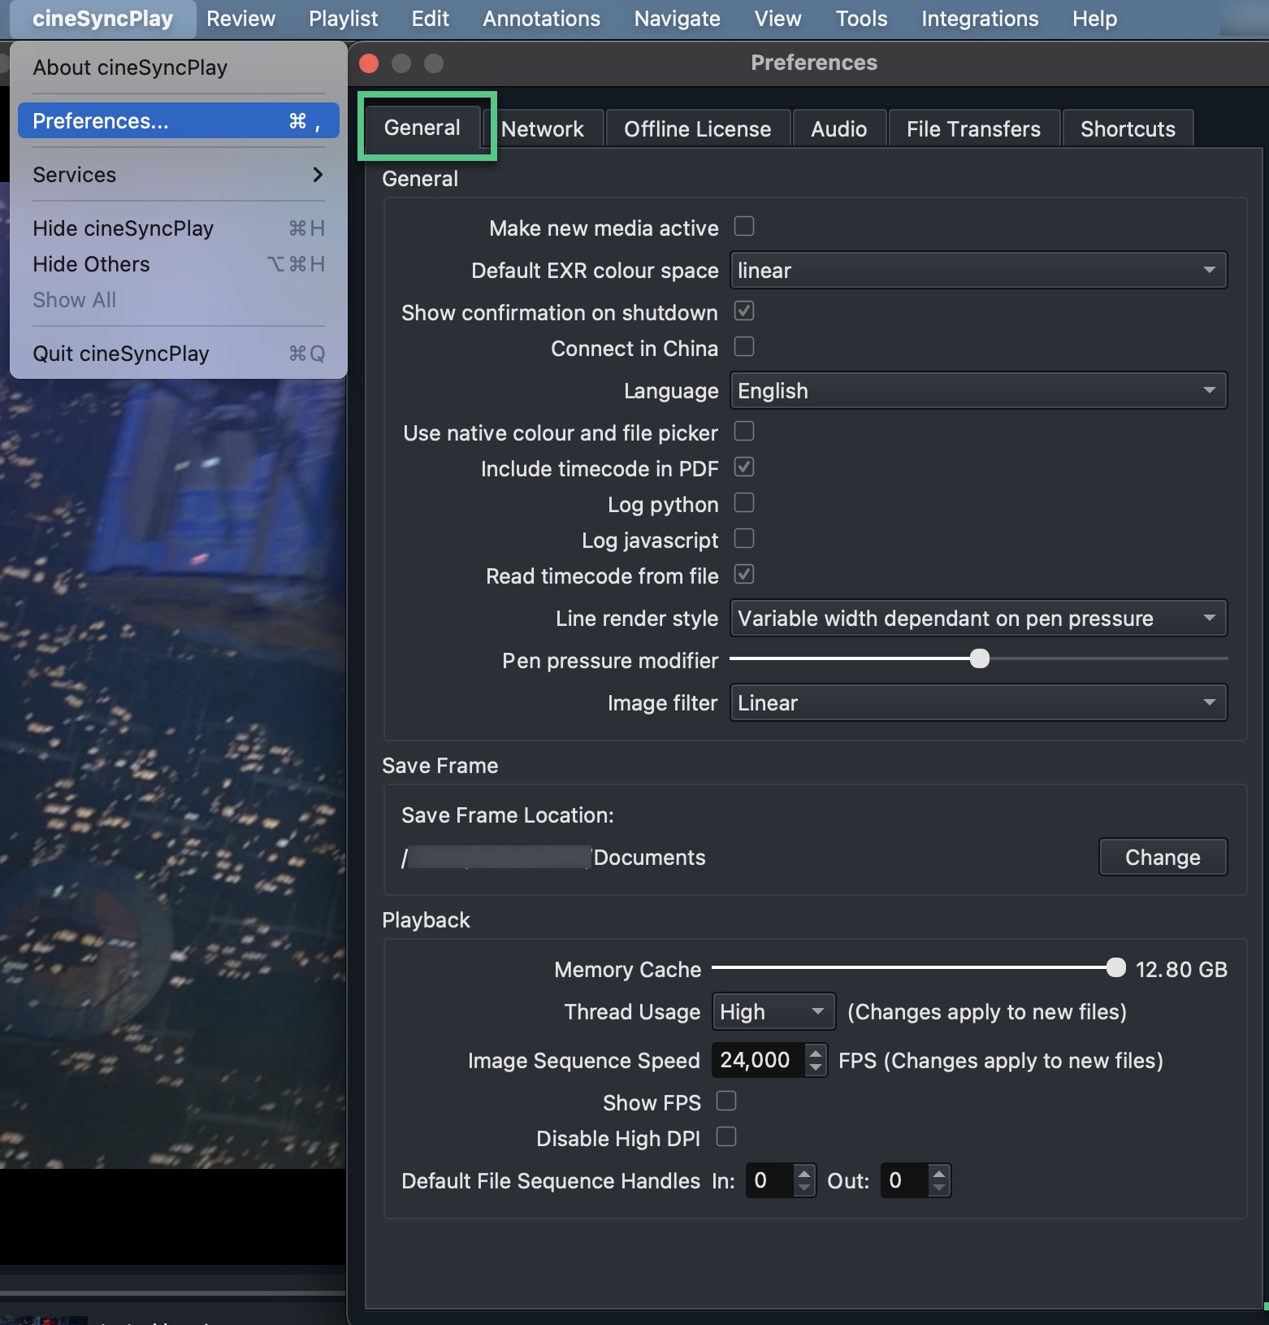Open the View menu
Screen dimensions: 1269x1325
(x=778, y=19)
